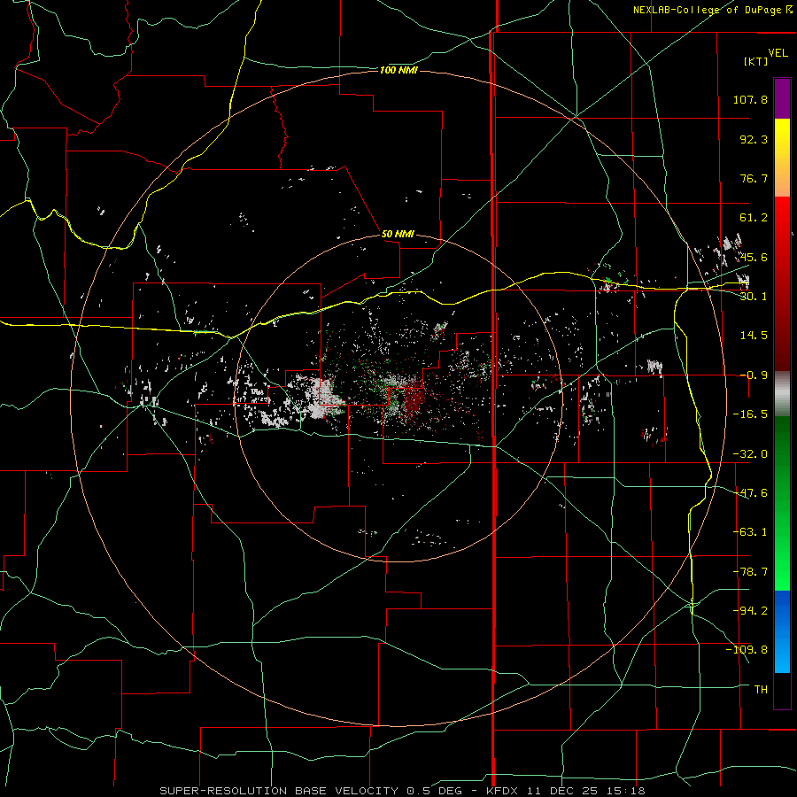Click the -0.9 velocity scale value
The width and height of the screenshot is (797, 797).
754,375
